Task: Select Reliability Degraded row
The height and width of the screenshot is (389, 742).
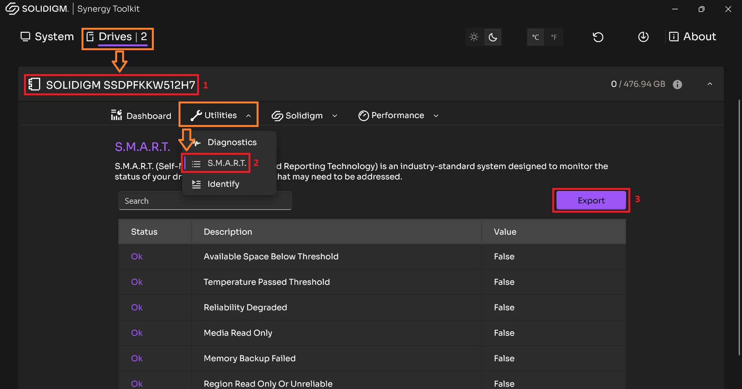Action: point(372,308)
